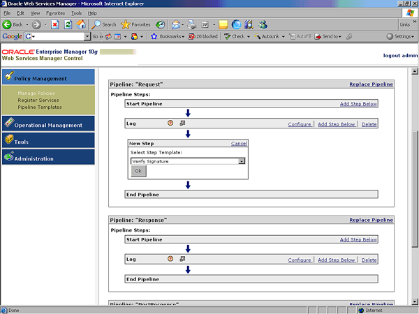
Task: Click the 20 blocked popup blocker icon
Action: [x=191, y=36]
